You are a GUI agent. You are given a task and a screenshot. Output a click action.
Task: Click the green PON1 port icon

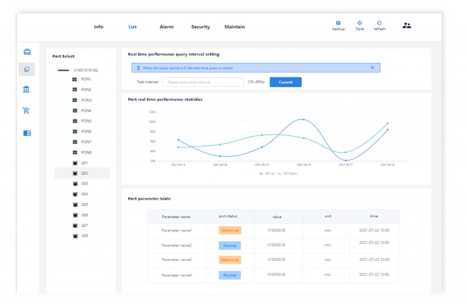click(x=75, y=79)
